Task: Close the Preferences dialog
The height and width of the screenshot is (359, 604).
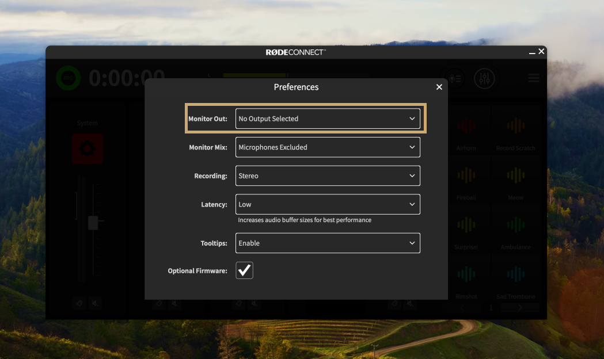Action: [439, 87]
